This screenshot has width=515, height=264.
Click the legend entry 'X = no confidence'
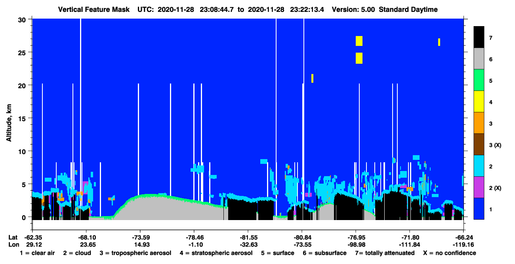(x=450, y=253)
